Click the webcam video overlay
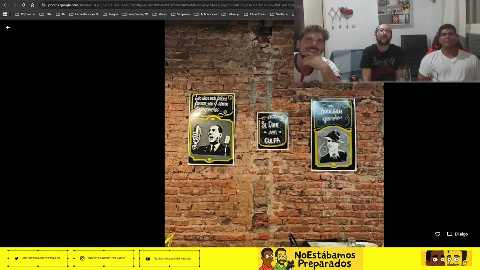 coord(387,41)
